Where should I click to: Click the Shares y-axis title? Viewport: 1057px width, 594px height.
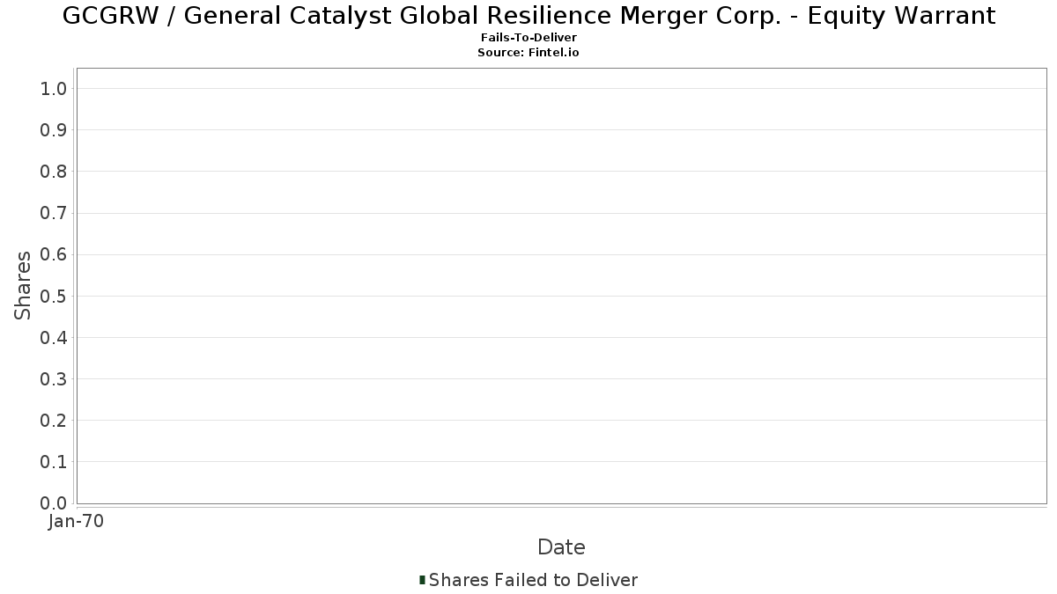pyautogui.click(x=23, y=285)
